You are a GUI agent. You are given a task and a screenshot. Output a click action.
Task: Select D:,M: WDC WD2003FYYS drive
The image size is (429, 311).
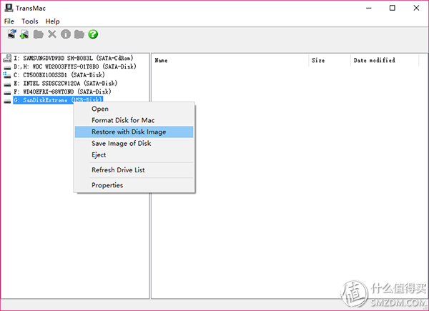(x=75, y=66)
